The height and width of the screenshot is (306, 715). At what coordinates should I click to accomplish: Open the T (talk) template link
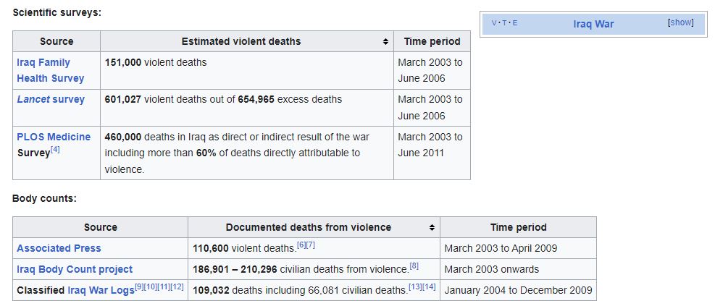pos(505,23)
